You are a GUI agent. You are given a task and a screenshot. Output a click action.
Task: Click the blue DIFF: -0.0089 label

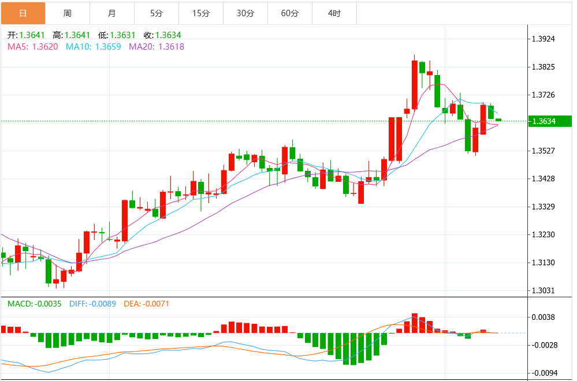[x=92, y=303]
